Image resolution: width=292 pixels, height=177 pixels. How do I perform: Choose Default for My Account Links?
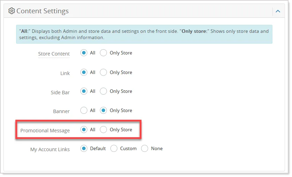pyautogui.click(x=84, y=148)
